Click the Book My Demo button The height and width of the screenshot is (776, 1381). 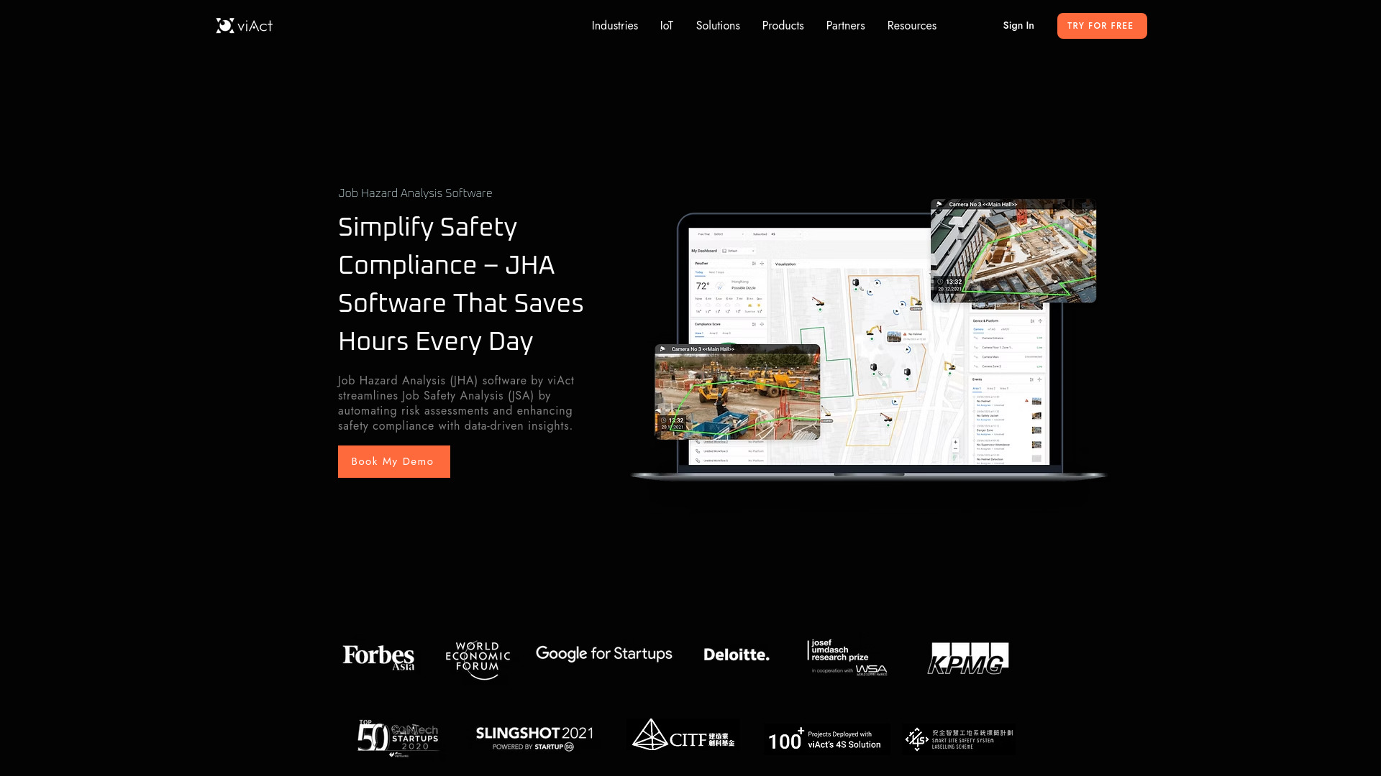point(393,461)
